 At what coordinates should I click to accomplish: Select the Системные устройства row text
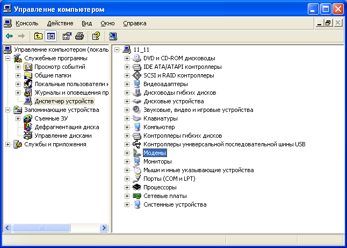pos(175,204)
